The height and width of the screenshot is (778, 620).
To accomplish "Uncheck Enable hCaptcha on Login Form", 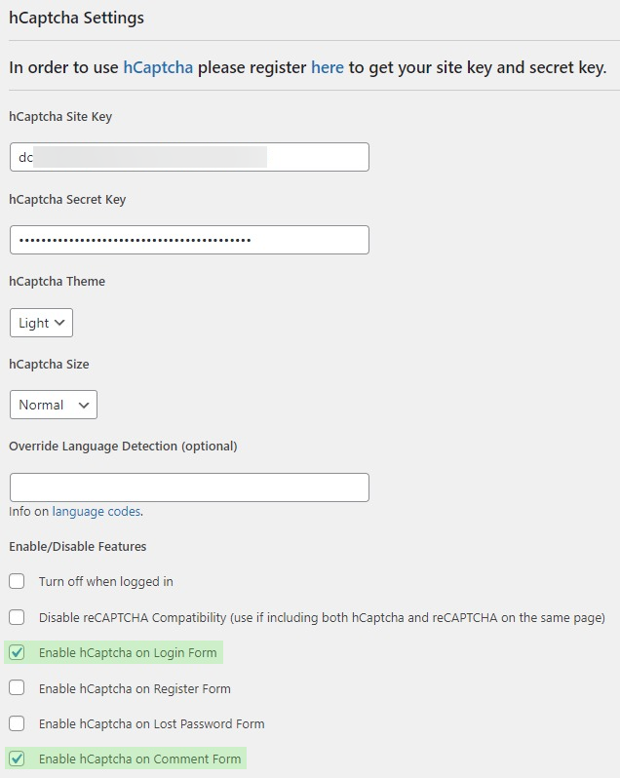I will point(17,652).
